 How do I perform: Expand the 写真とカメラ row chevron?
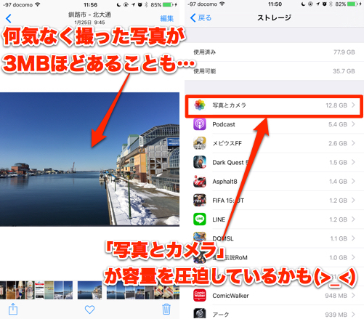(353, 105)
